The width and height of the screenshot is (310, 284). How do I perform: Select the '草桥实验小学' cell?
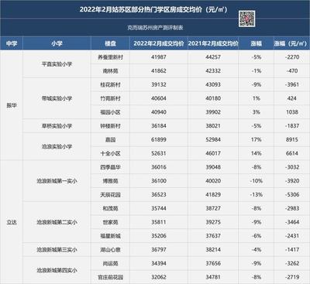pos(57,126)
